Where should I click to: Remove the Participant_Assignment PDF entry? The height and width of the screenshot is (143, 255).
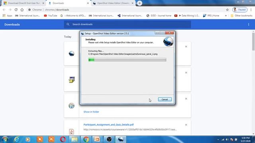click(x=186, y=125)
